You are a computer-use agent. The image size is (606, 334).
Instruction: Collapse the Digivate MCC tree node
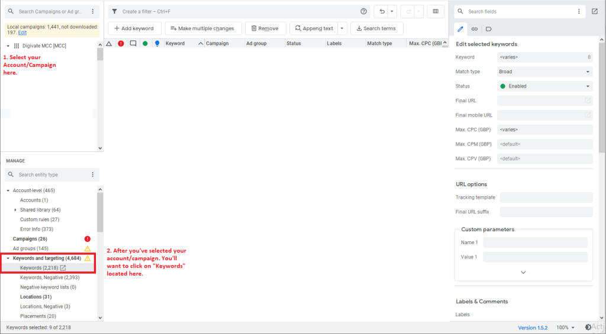pyautogui.click(x=8, y=46)
